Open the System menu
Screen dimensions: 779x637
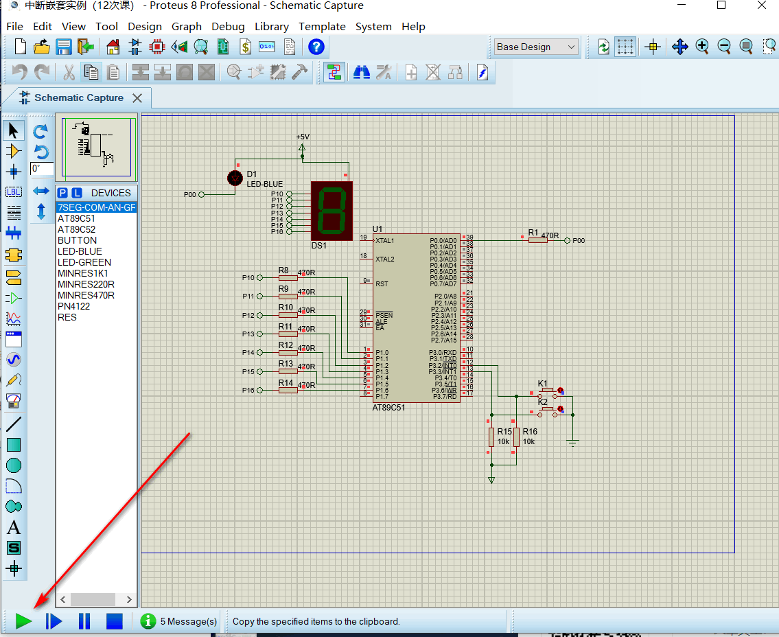[373, 26]
